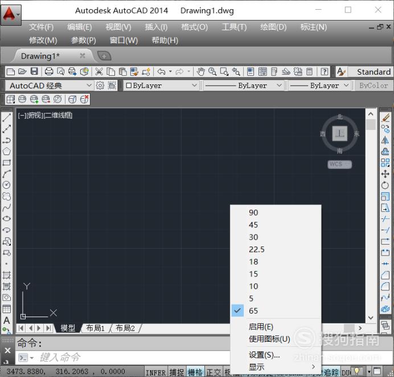The width and height of the screenshot is (394, 377).
Task: Save the drawing with floppy icon
Action: (x=34, y=72)
